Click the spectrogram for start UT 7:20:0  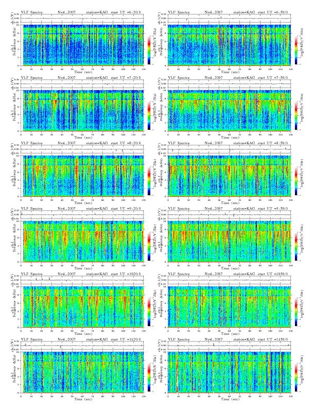(x=82, y=110)
